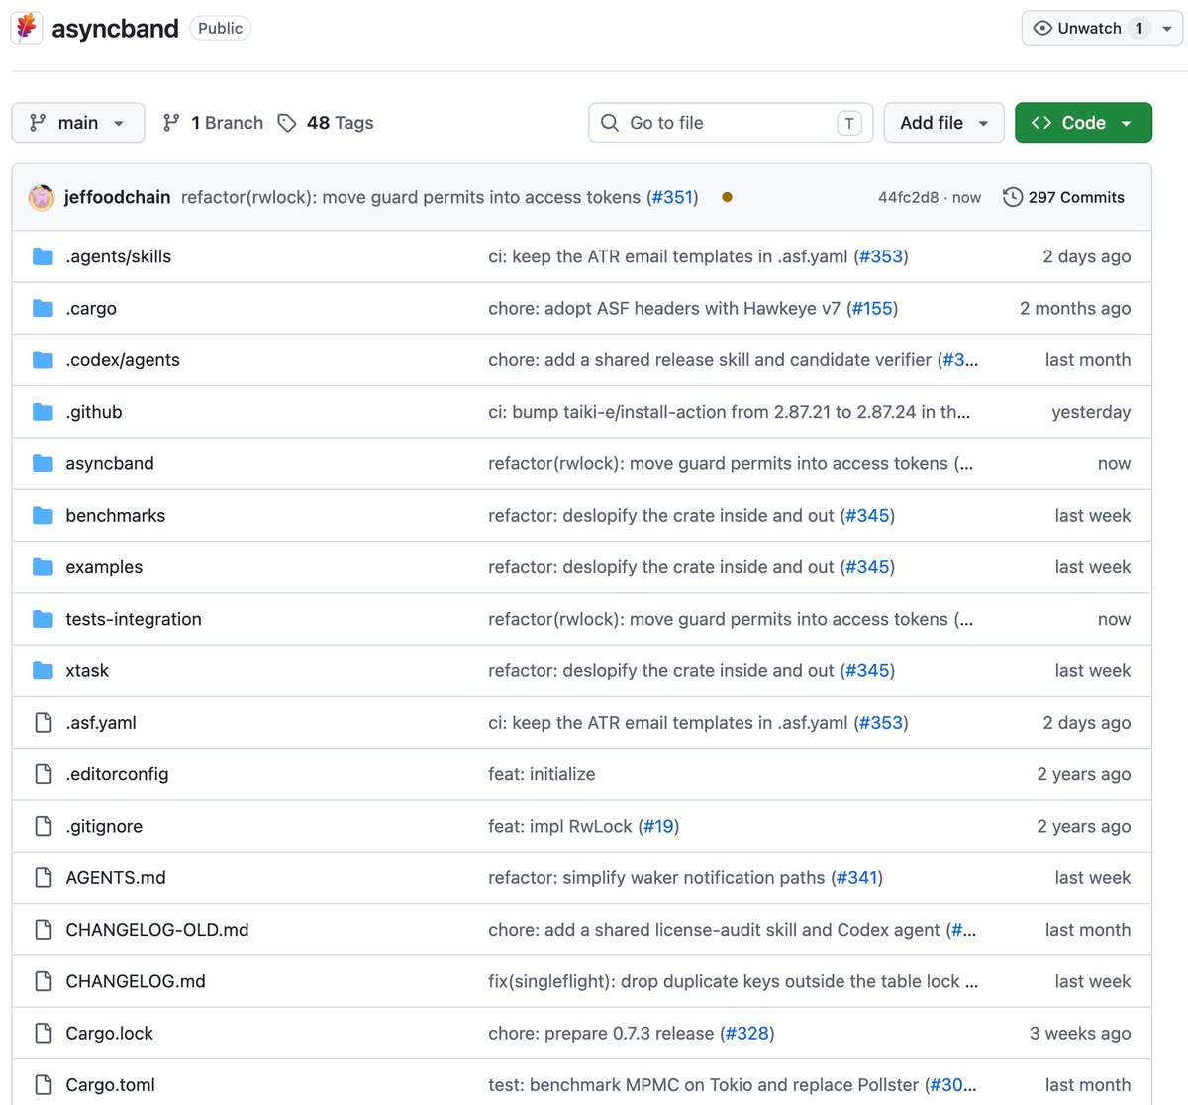Click the eye icon on Unwatch

[1042, 28]
